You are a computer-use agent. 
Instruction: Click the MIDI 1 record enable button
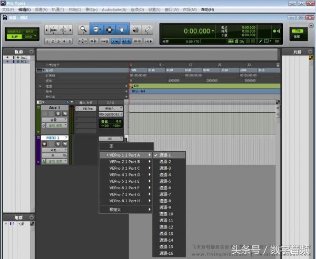pyautogui.click(x=44, y=144)
